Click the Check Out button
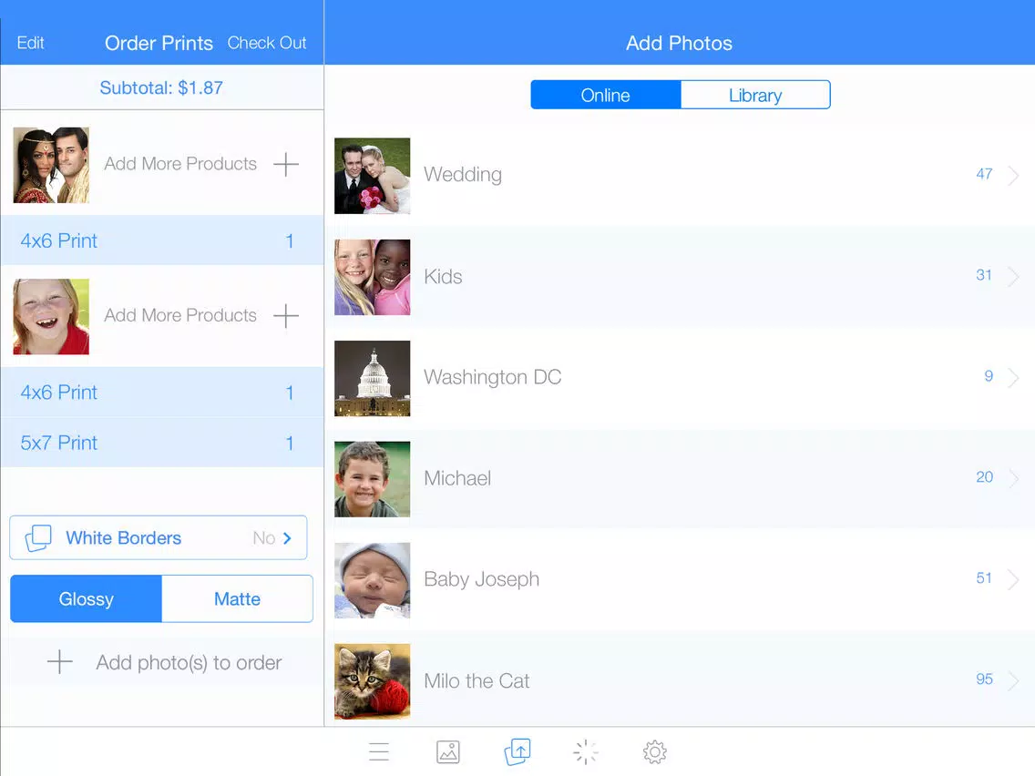1035x776 pixels. [267, 43]
